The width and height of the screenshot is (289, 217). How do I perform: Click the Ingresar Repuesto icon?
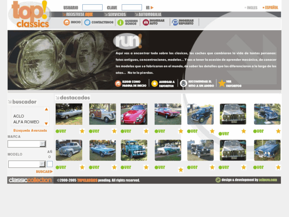pos(175,22)
